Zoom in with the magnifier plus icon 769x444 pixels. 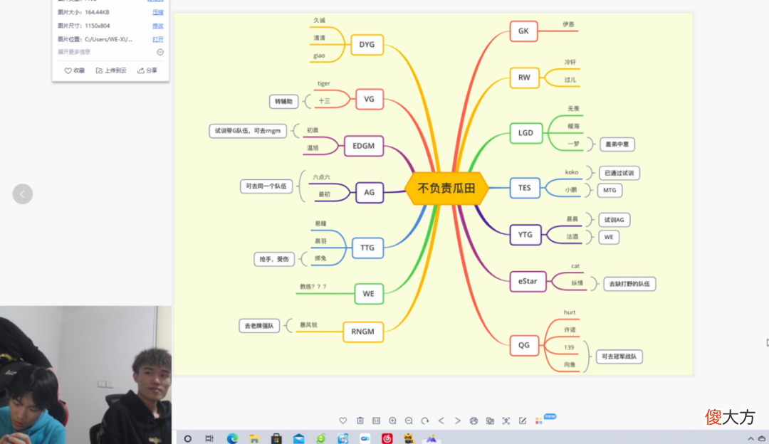coord(392,421)
